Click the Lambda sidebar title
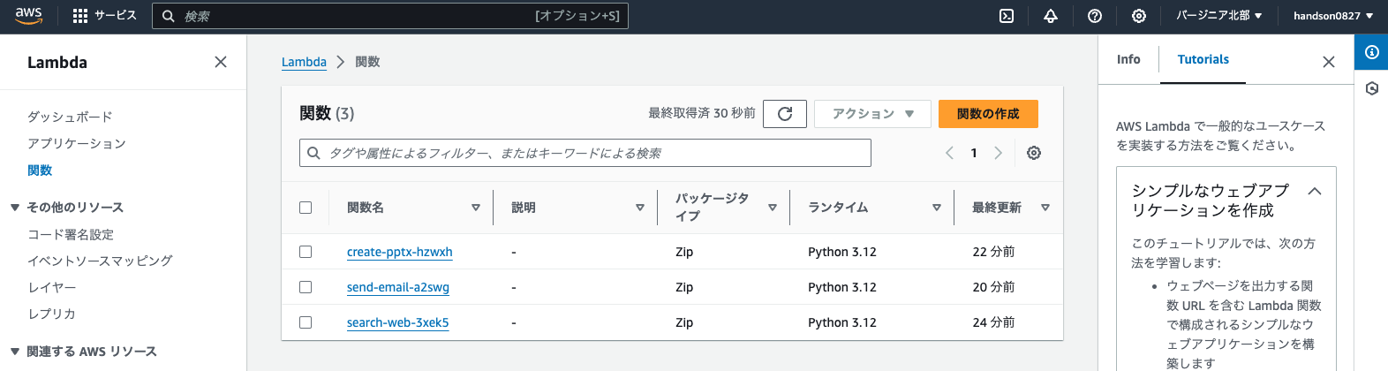Screen dimensions: 1388x371 point(57,62)
